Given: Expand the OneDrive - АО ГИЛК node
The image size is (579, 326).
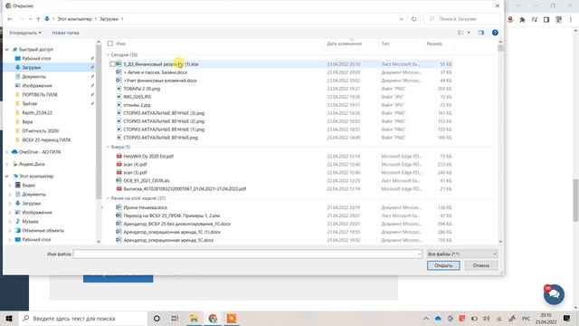Looking at the screenshot, I should click(6, 152).
